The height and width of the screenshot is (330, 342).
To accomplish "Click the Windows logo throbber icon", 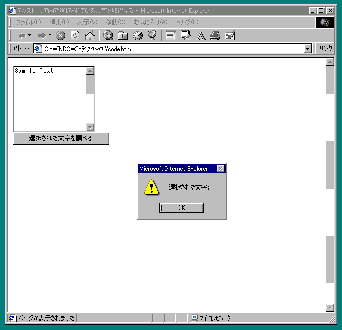I will coord(325,22).
